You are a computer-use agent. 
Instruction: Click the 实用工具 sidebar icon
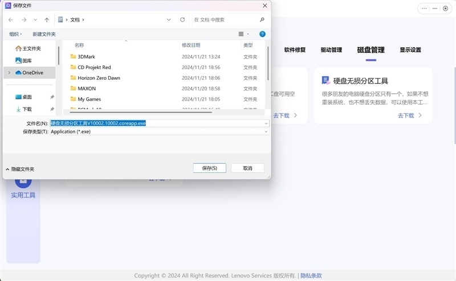coord(23,181)
